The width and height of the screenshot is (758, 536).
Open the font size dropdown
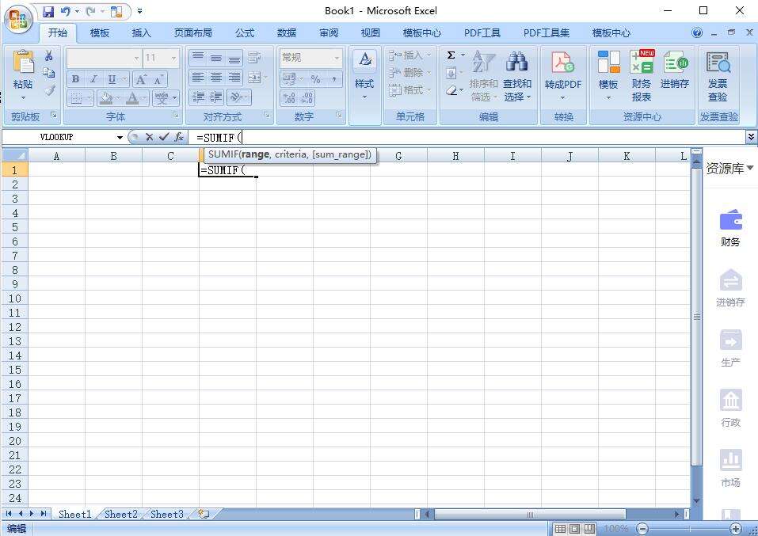pyautogui.click(x=173, y=59)
